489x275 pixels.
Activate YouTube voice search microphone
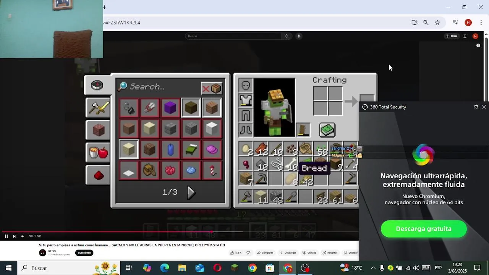299,36
